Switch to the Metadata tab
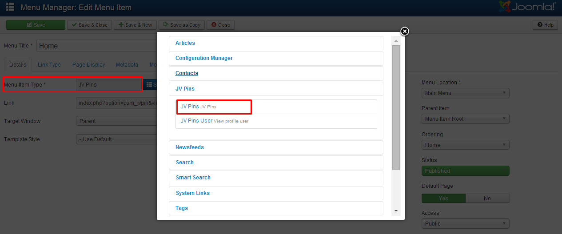The image size is (562, 234). (127, 65)
